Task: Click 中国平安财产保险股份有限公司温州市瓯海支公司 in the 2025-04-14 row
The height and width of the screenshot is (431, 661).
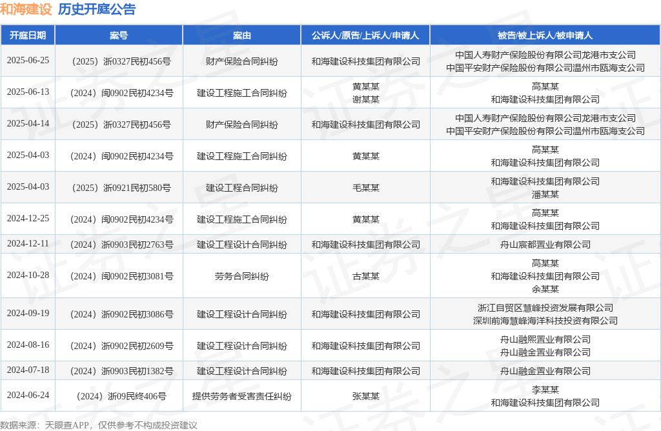Action: click(545, 131)
